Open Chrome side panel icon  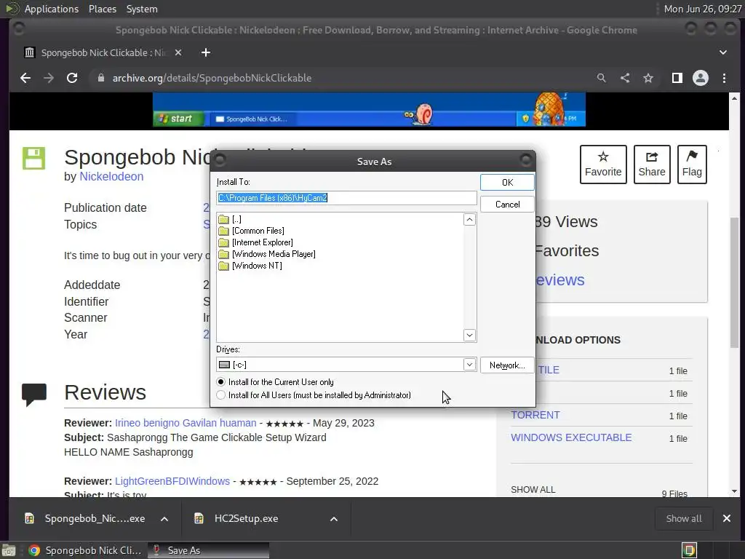[x=677, y=78]
